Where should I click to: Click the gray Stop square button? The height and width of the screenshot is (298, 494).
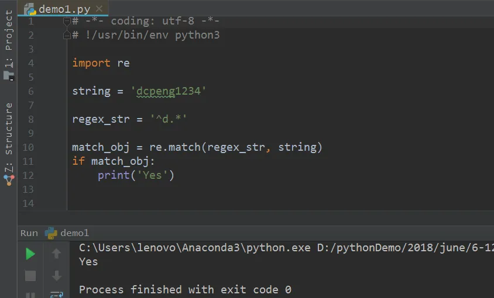tap(30, 276)
